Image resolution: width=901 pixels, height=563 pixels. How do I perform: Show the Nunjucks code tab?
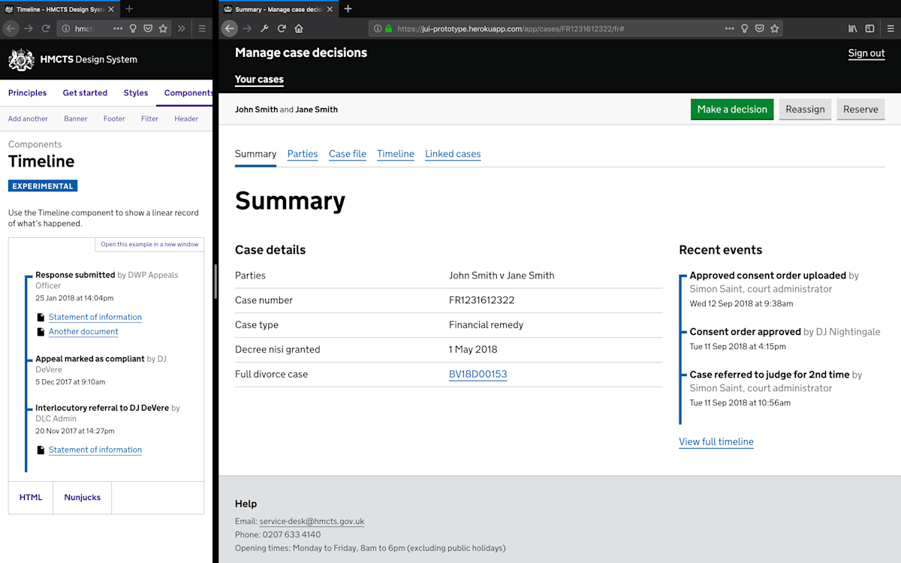[x=83, y=497]
